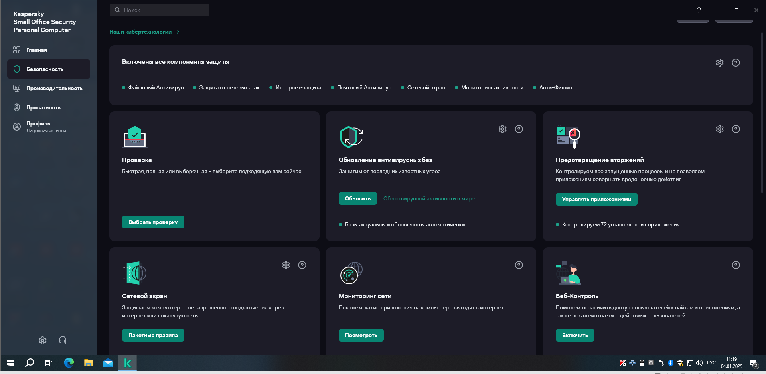This screenshot has width=766, height=374.
Task: Open safely remove hardware tray icon
Action: click(661, 363)
